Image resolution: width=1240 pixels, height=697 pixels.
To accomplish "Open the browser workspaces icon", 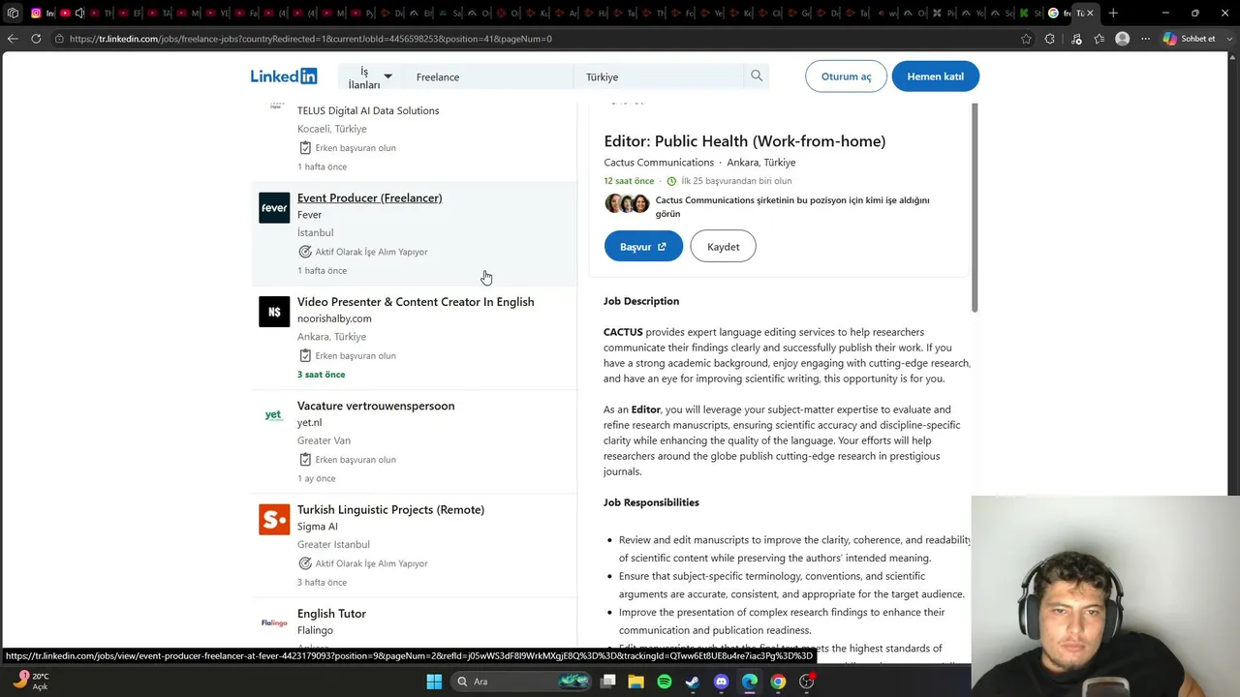I will [x=13, y=14].
